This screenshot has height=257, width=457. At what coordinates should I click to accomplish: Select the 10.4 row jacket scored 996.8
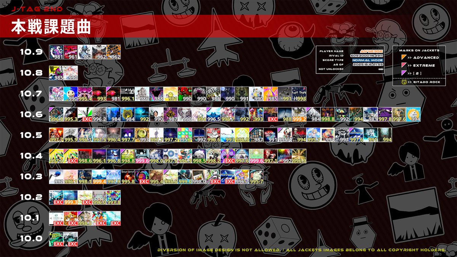(113, 156)
